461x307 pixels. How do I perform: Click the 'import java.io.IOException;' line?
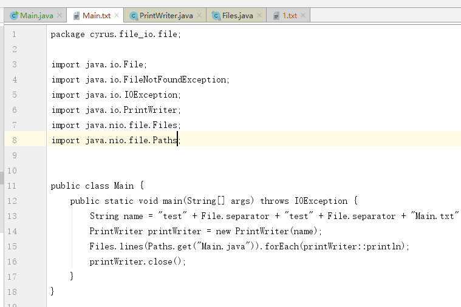(116, 95)
